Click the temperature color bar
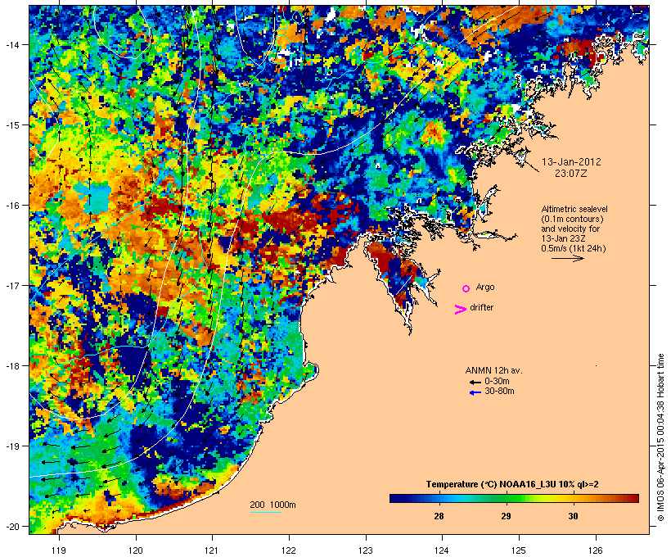The width and height of the screenshot is (671, 557). click(x=514, y=498)
